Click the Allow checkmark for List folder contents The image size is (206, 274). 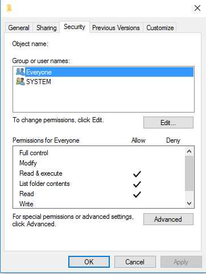[137, 184]
